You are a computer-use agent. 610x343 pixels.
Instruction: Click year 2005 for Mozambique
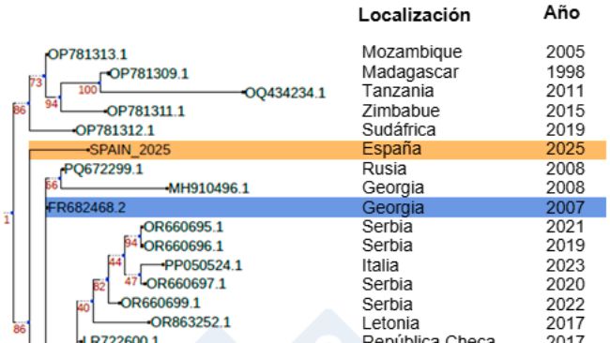pos(565,52)
